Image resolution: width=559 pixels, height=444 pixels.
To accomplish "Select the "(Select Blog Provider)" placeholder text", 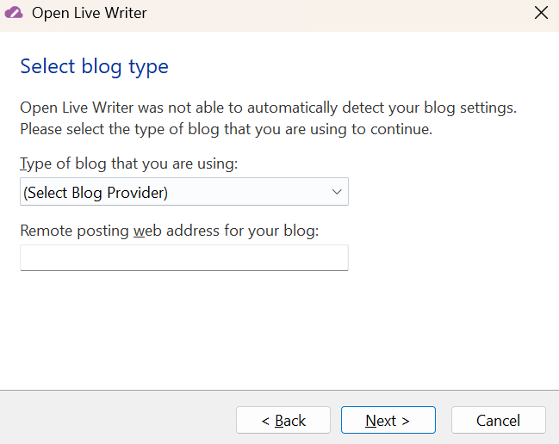I will [x=96, y=193].
